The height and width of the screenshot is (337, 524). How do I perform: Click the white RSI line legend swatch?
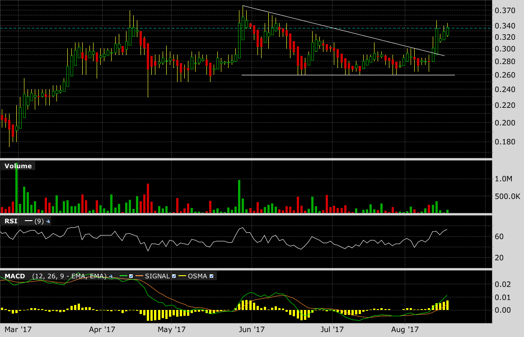(x=29, y=221)
